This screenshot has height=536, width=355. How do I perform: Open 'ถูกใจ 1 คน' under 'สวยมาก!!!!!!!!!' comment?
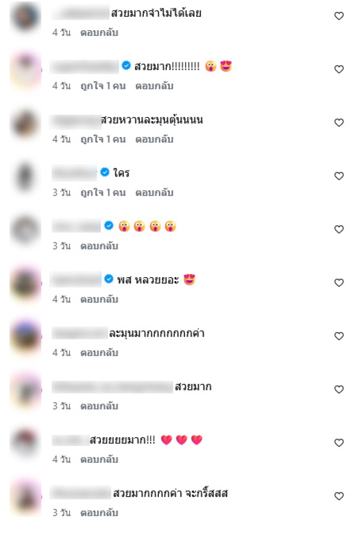click(103, 86)
